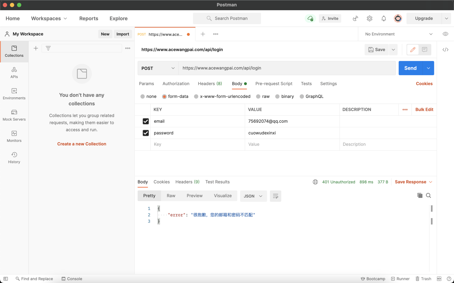Viewport: 454px width, 283px height.
Task: Click Create a new Collection link
Action: (x=82, y=144)
